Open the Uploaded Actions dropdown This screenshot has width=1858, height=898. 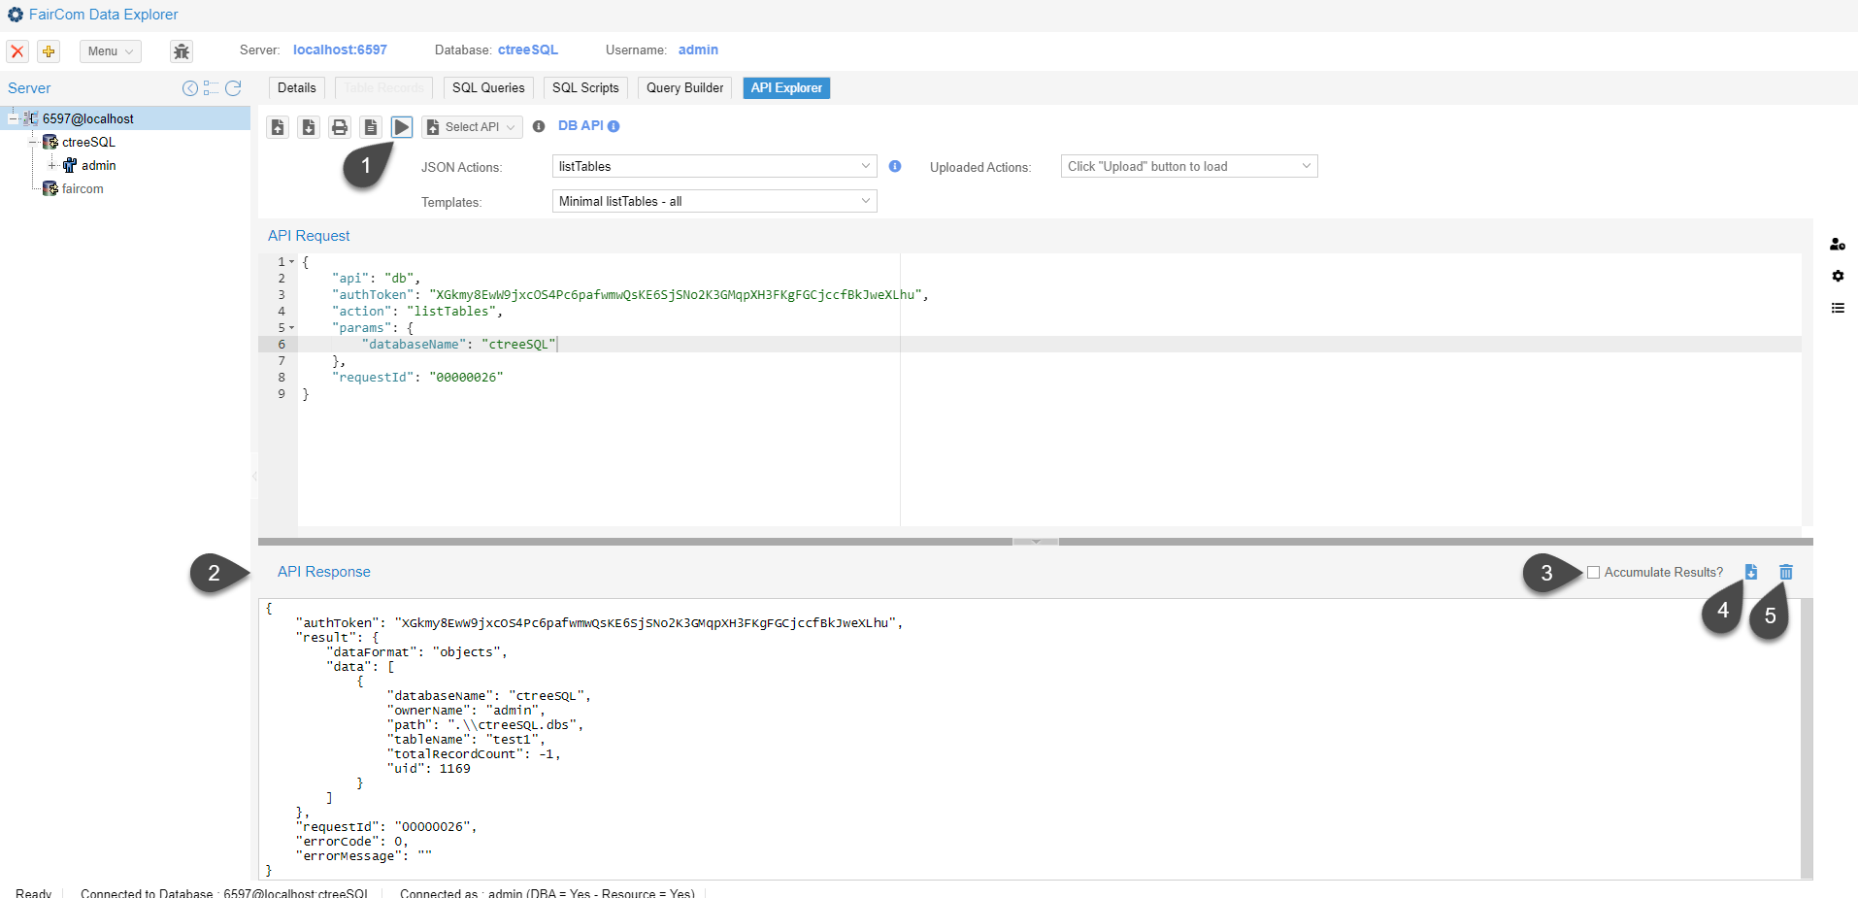click(x=1189, y=166)
